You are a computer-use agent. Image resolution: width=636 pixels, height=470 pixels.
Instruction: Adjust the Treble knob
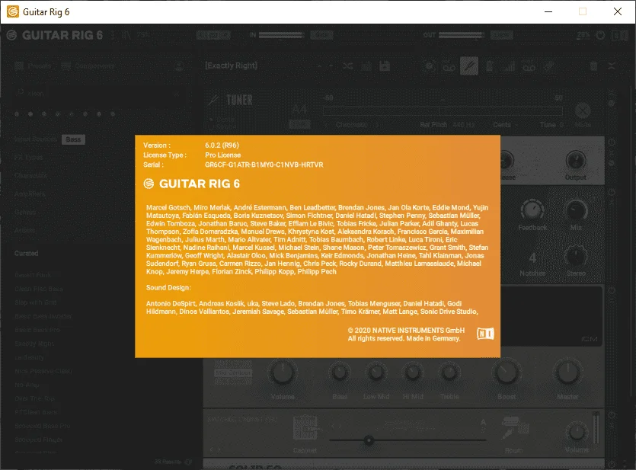click(x=449, y=372)
